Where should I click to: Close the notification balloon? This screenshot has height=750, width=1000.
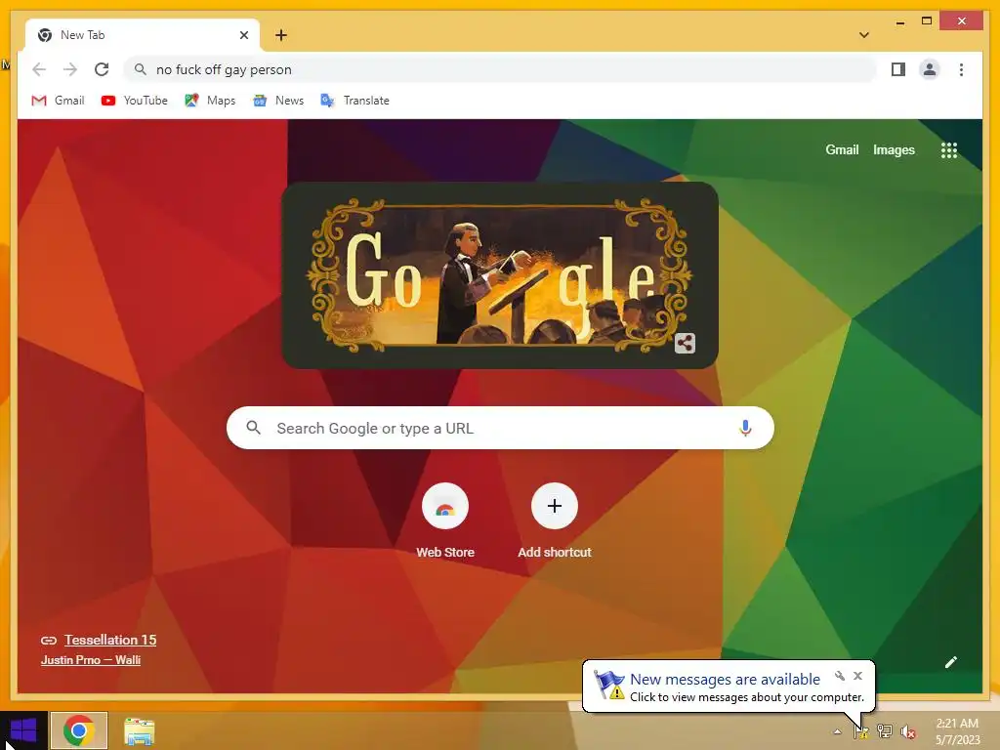pyautogui.click(x=857, y=676)
